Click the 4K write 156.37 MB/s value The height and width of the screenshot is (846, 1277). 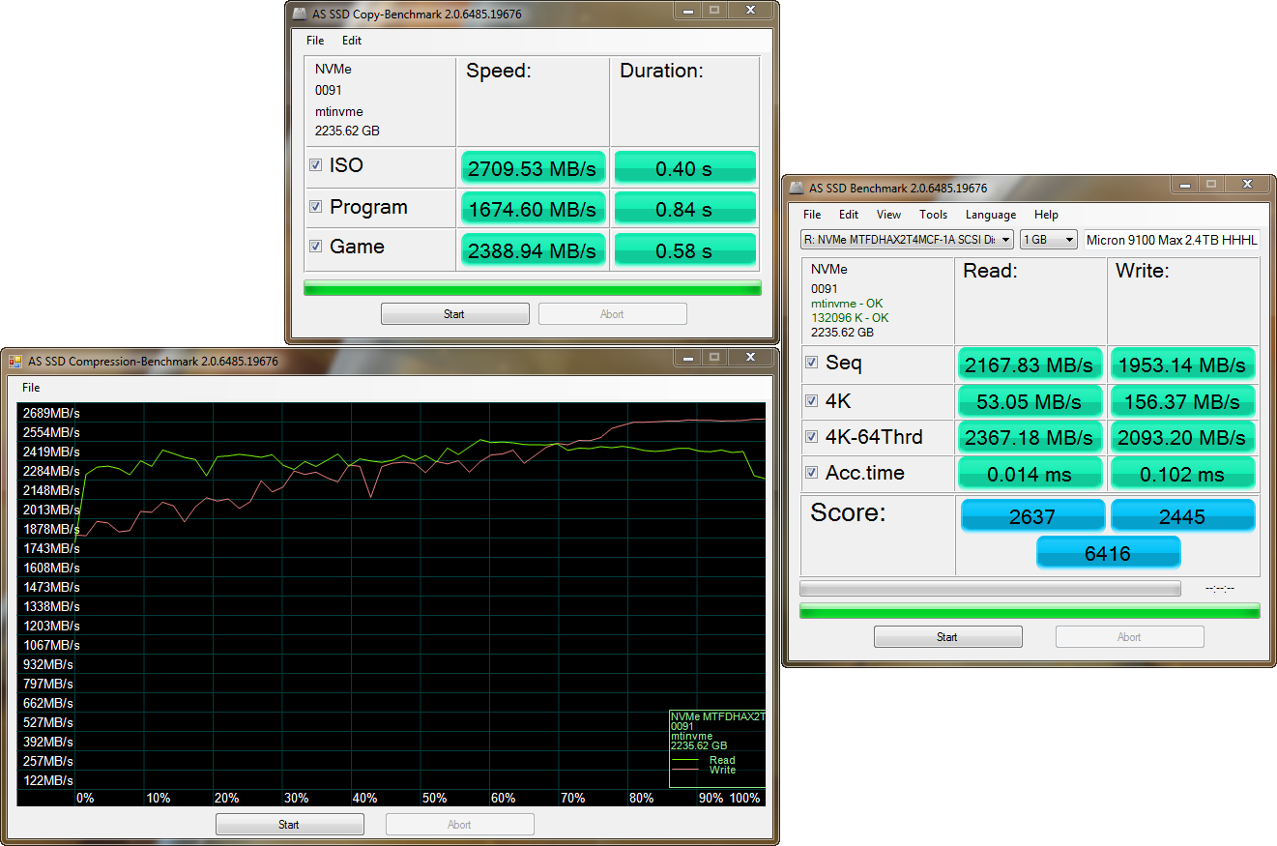(1182, 400)
